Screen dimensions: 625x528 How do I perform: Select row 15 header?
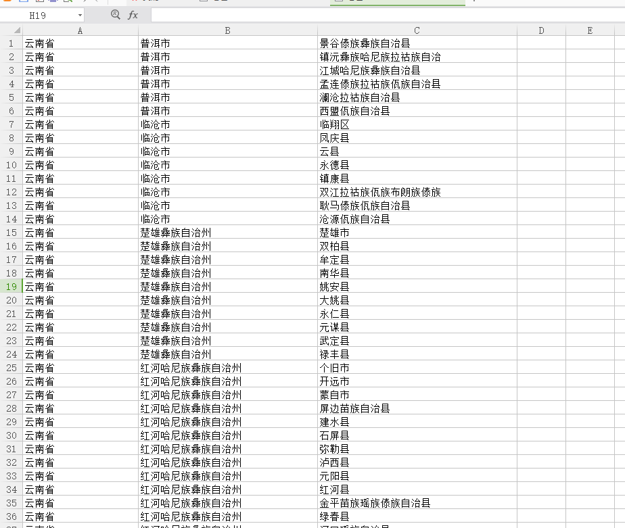tap(11, 233)
